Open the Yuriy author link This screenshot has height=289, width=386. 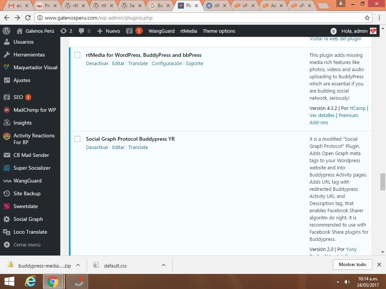tap(351, 249)
